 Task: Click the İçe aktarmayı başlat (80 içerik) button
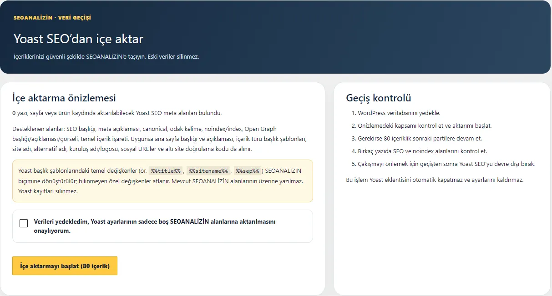[x=65, y=266]
